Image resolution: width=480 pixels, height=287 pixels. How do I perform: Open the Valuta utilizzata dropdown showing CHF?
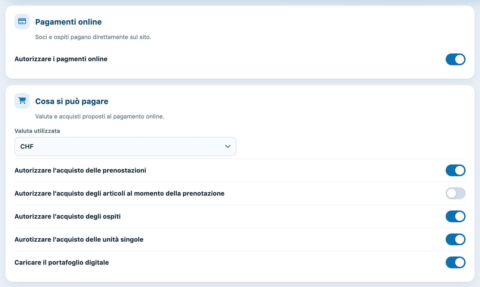coord(125,147)
